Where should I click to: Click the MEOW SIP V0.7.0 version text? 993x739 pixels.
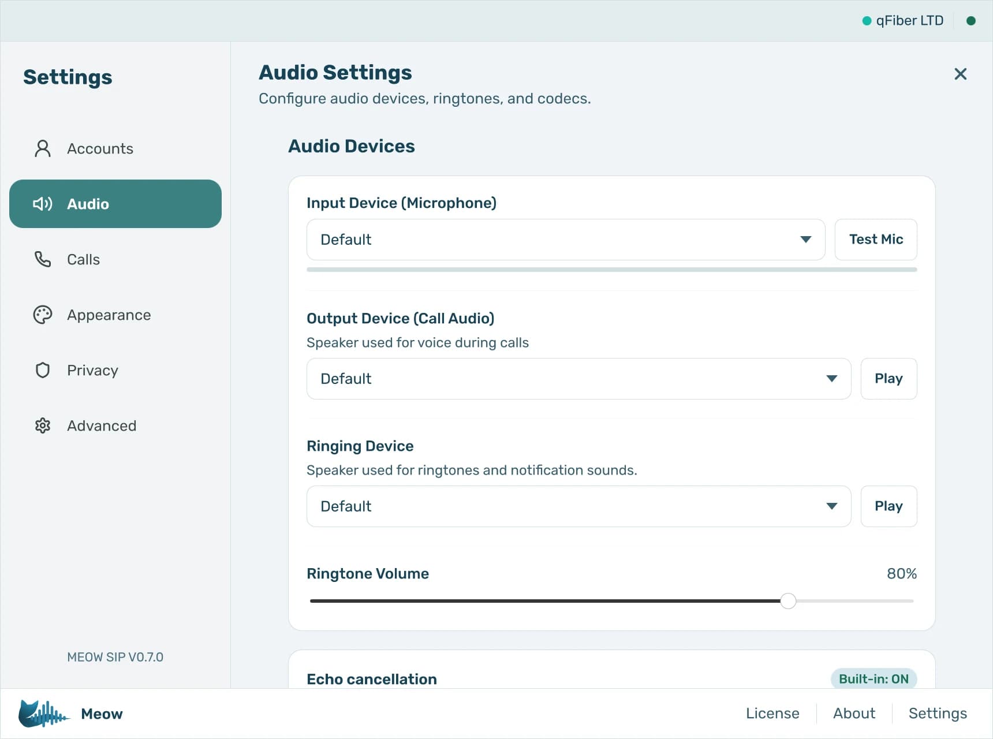[115, 657]
